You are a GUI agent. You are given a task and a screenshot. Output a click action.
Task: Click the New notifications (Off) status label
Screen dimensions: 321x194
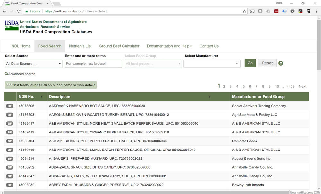[x=305, y=192]
